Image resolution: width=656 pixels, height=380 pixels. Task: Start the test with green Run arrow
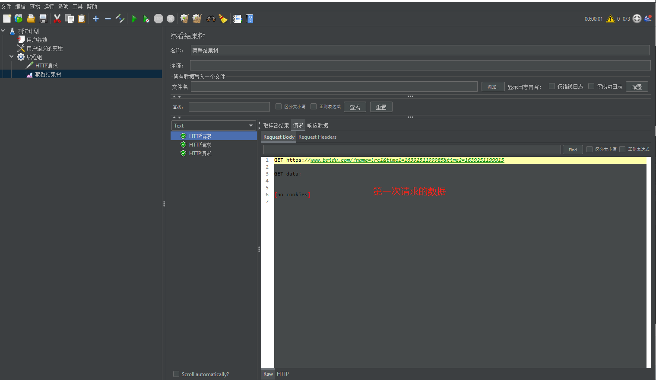[134, 19]
